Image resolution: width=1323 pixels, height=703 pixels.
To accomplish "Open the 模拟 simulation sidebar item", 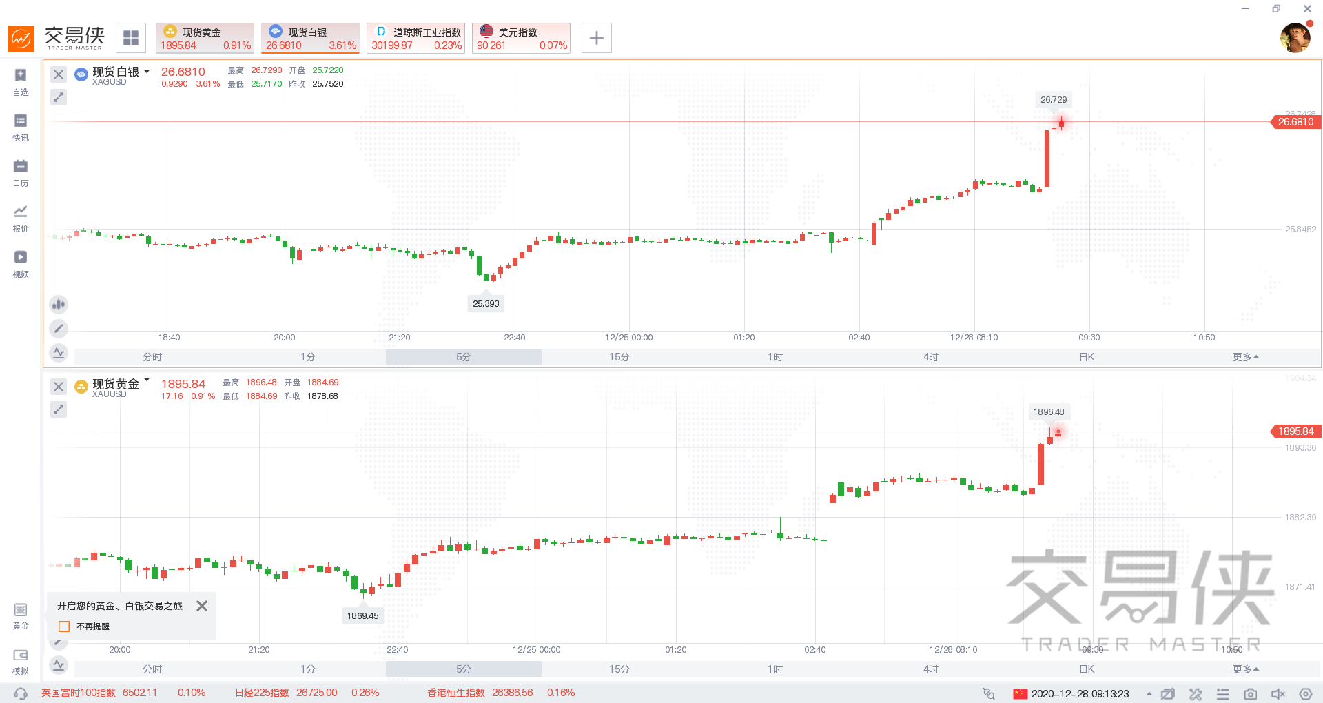I will pyautogui.click(x=21, y=662).
